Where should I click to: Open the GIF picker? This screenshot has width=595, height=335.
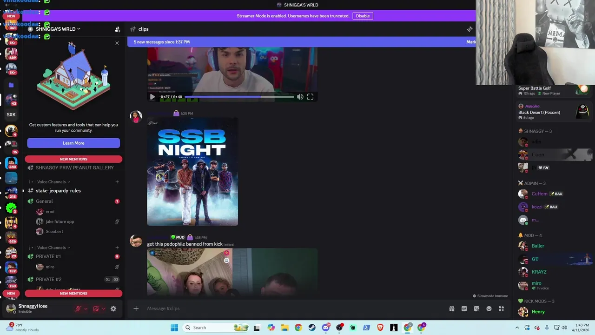(464, 308)
